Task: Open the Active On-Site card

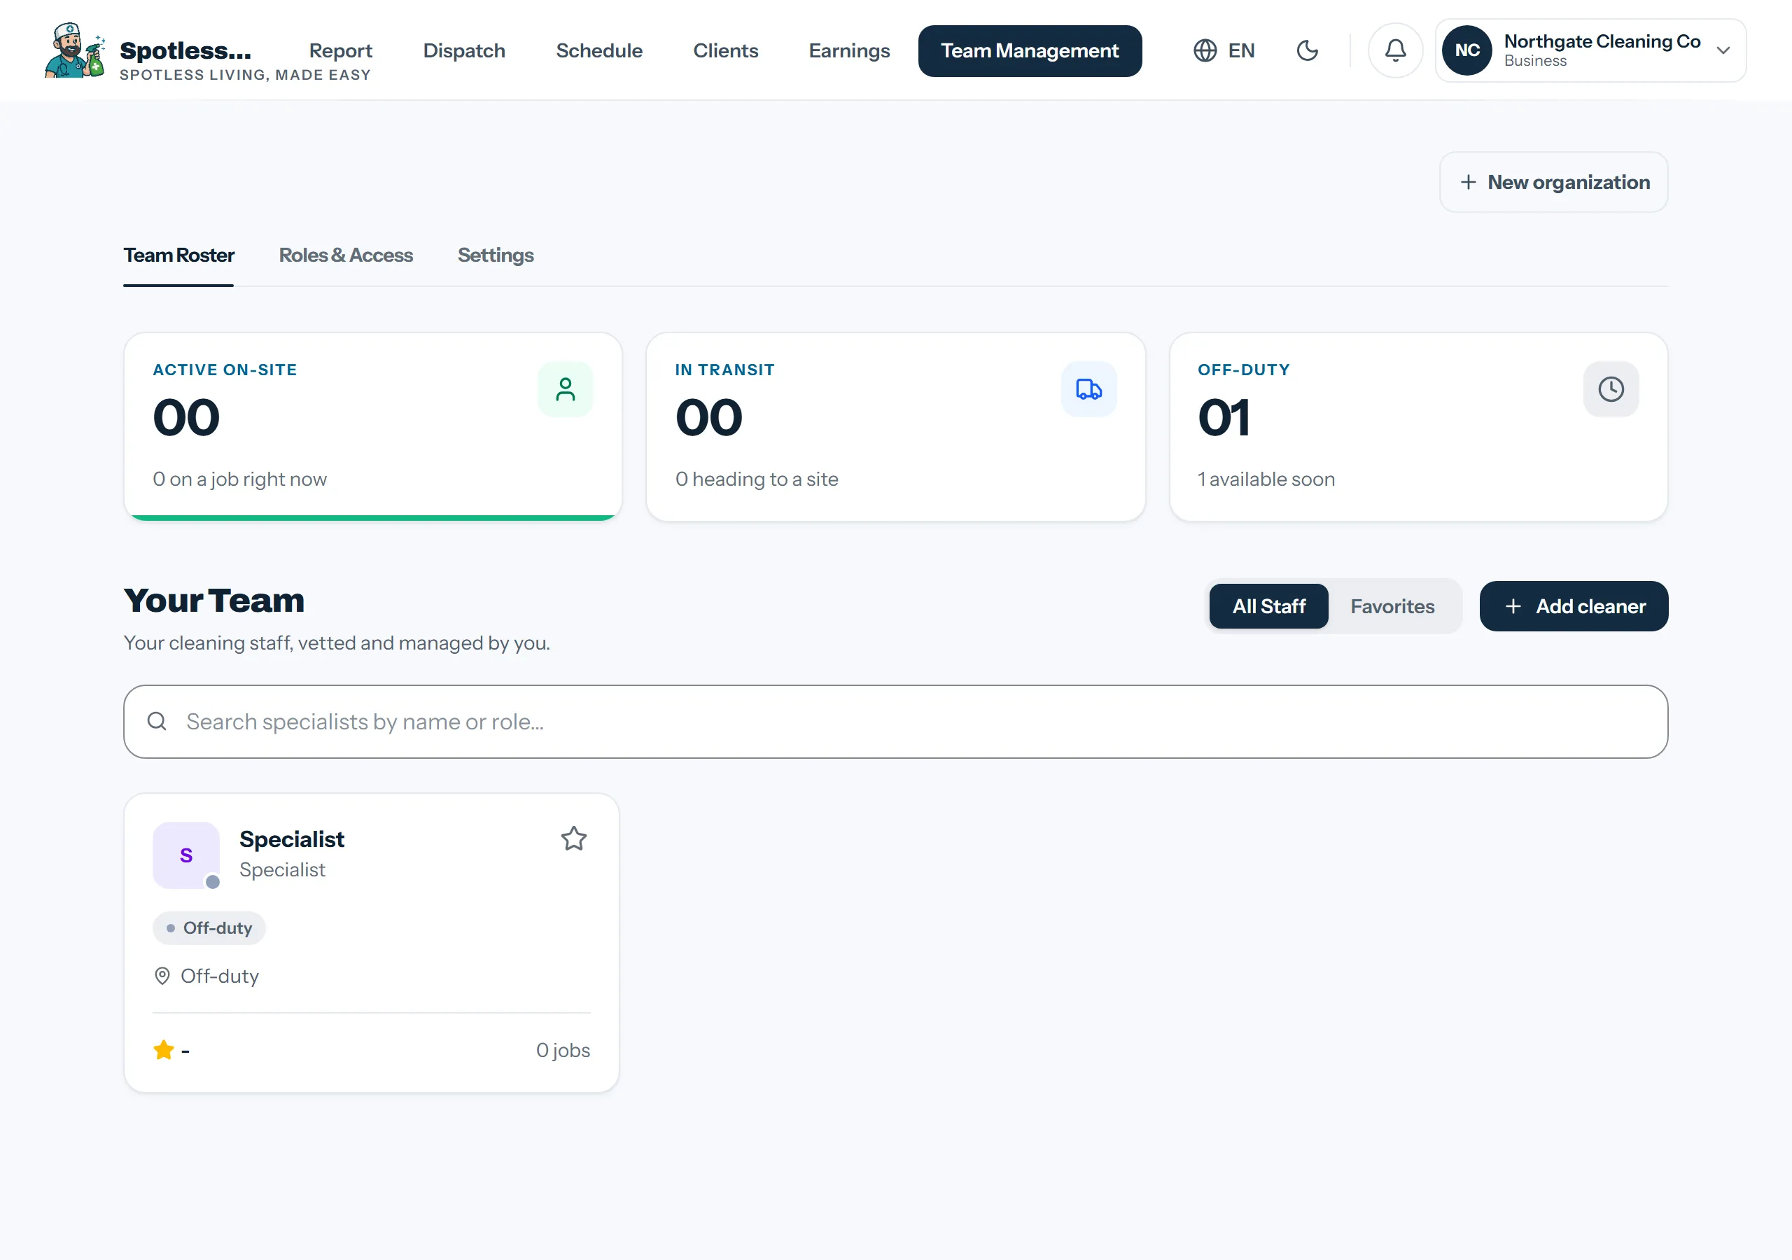Action: click(373, 426)
